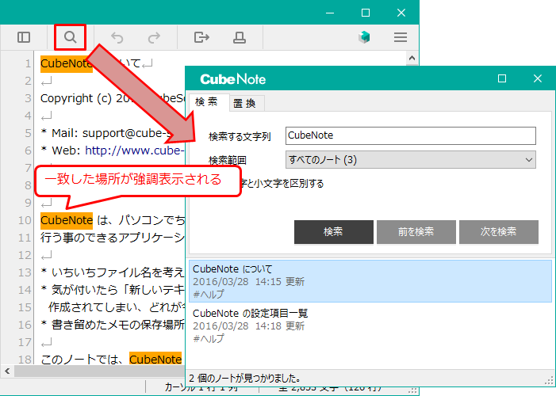Click the undo arrow icon
This screenshot has width=556, height=396.
pos(117,37)
